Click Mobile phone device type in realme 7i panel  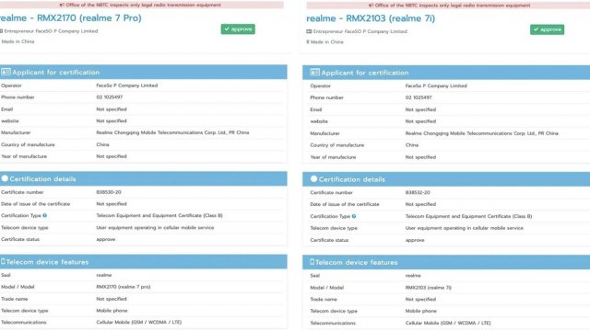point(421,311)
